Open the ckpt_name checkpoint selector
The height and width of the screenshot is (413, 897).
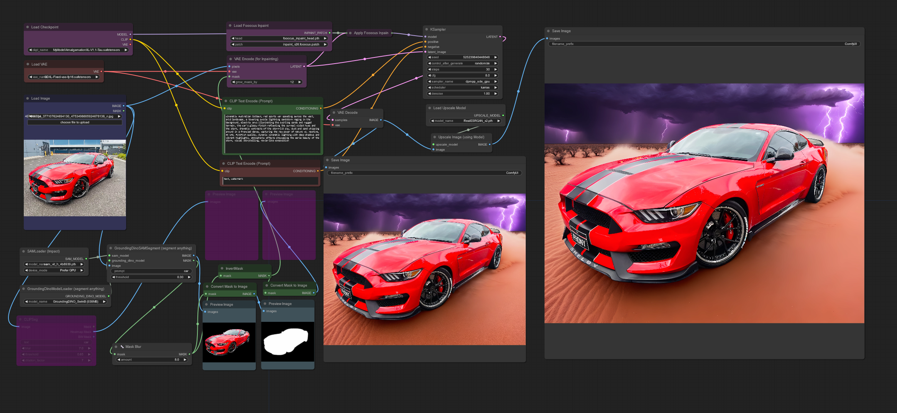coord(78,50)
